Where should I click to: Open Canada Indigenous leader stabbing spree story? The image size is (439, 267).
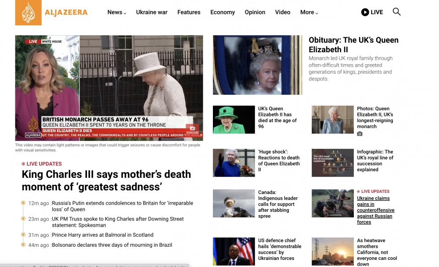click(278, 204)
